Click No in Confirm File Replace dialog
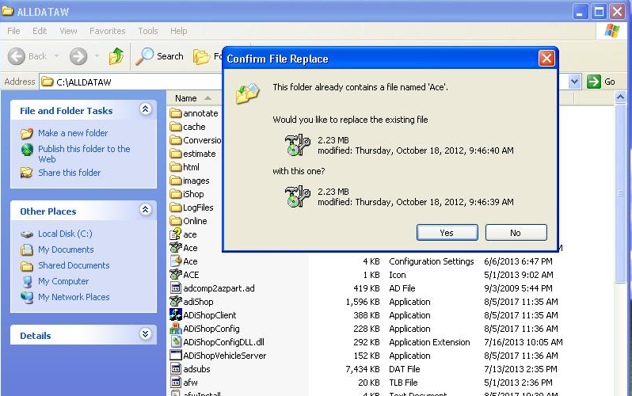The height and width of the screenshot is (396, 632). coord(516,233)
